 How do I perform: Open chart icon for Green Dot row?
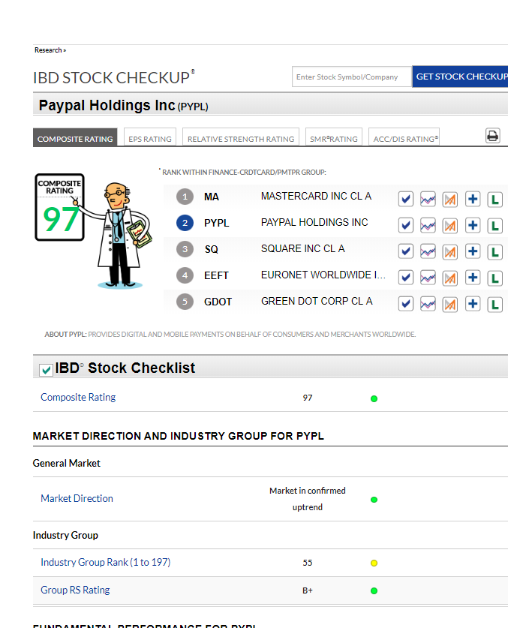[x=428, y=304]
